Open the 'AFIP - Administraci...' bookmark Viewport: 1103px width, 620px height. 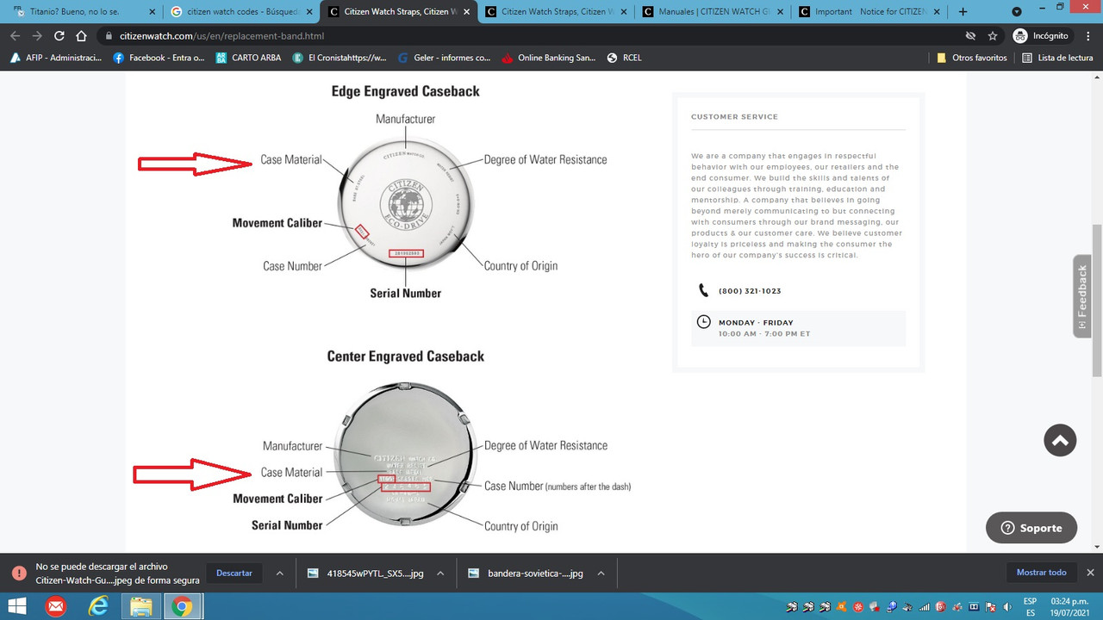coord(55,58)
